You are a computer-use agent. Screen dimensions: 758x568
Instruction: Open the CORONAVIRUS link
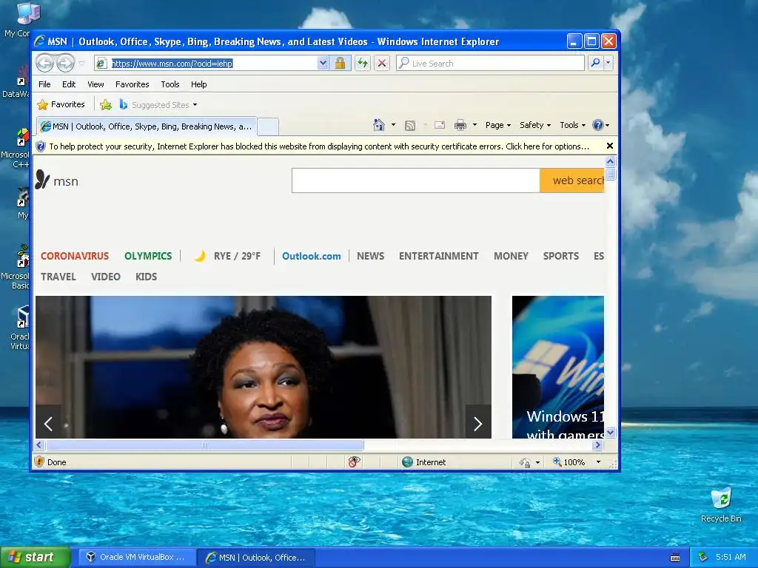(75, 256)
